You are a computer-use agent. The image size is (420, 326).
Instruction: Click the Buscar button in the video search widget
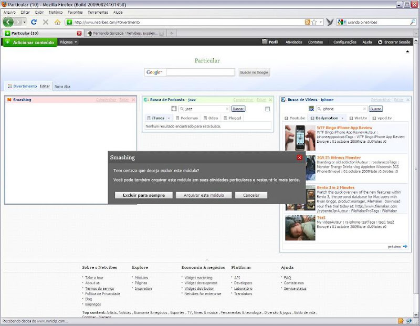click(x=375, y=109)
